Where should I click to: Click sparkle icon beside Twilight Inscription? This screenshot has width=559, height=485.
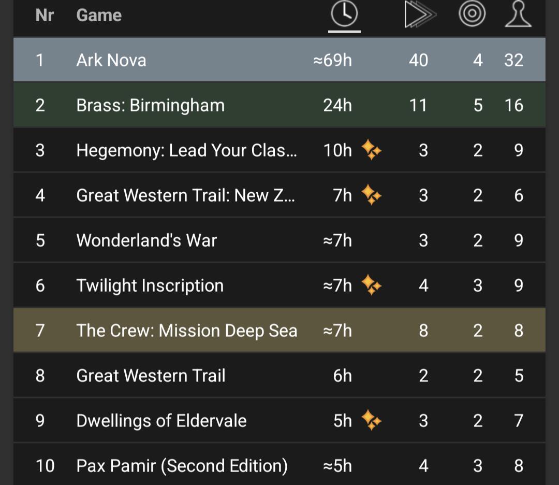point(372,285)
